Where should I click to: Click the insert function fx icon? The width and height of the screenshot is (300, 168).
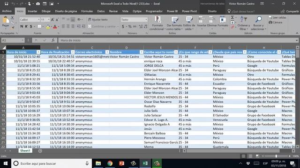[53, 40]
